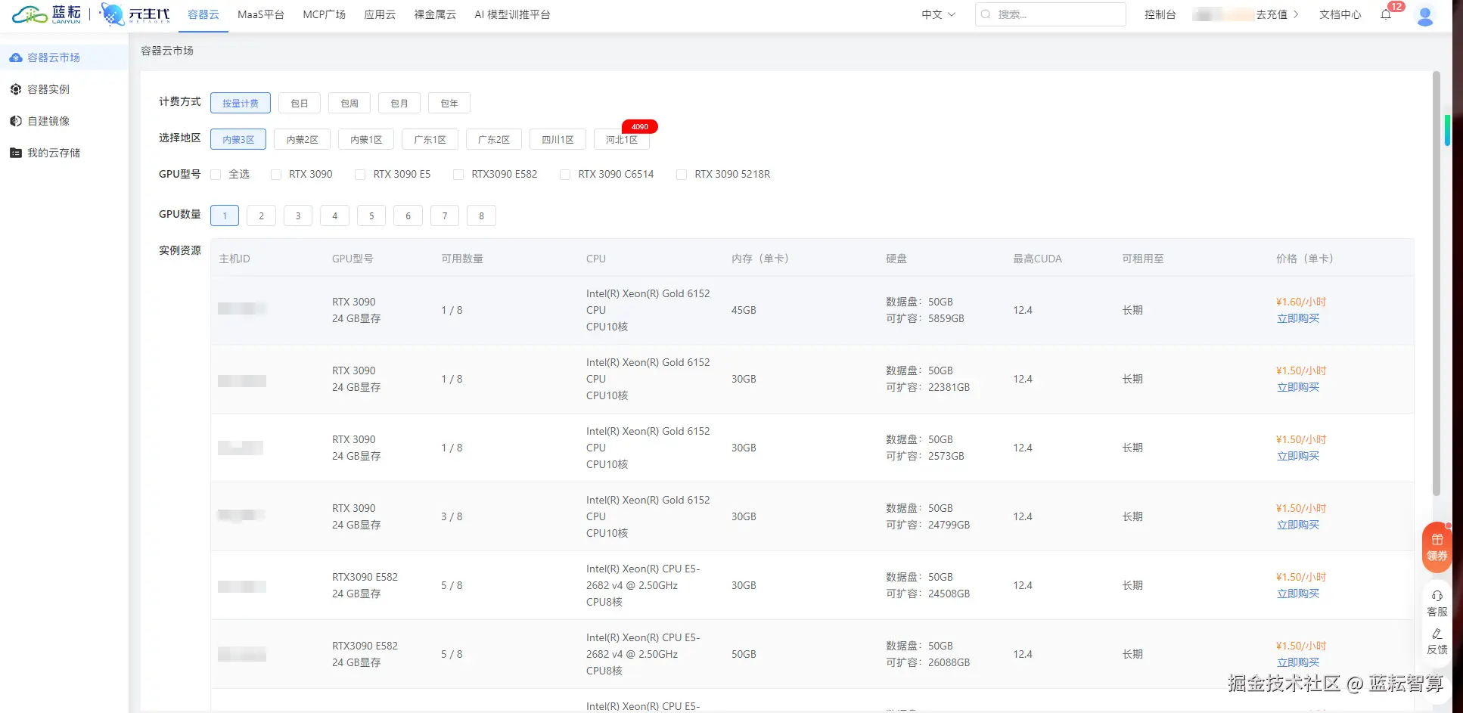
Task: Select the 广东1区 region
Action: click(x=430, y=139)
